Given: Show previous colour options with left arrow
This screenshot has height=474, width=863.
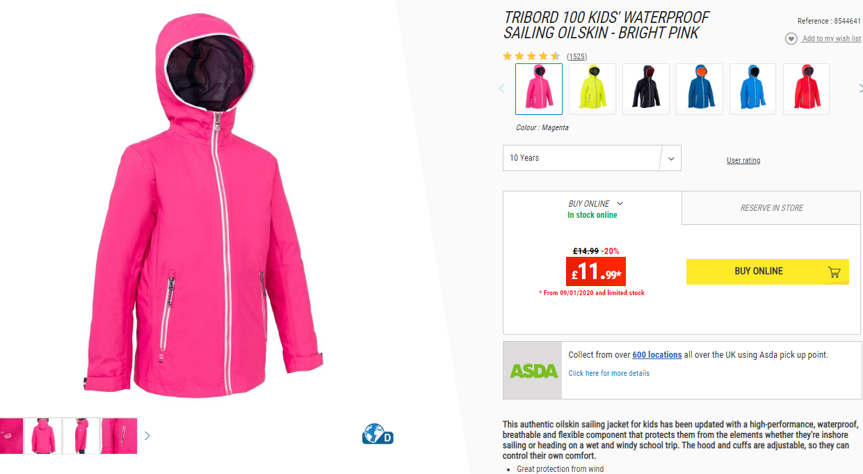Looking at the screenshot, I should [502, 88].
